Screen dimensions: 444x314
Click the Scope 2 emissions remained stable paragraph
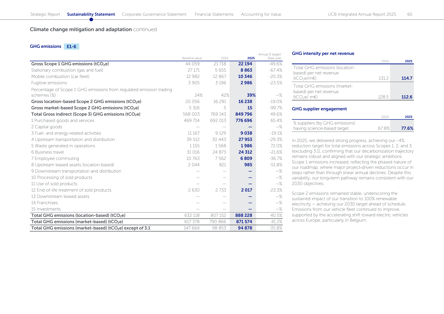pos(350,207)
